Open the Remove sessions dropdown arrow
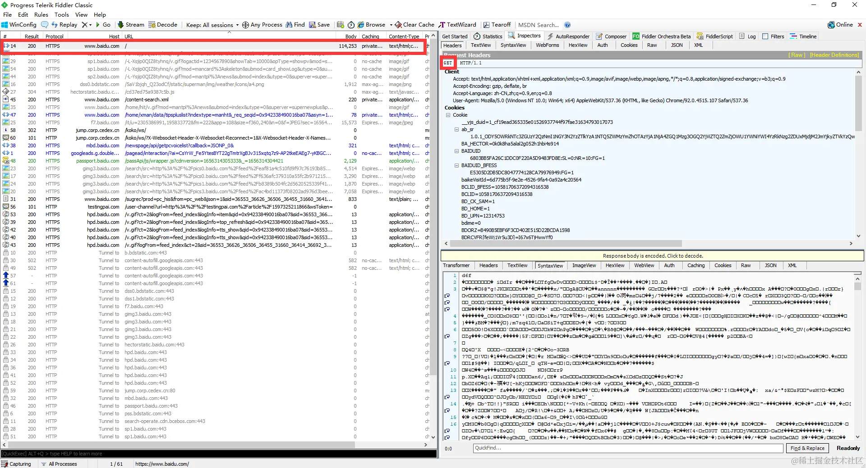 pos(90,25)
